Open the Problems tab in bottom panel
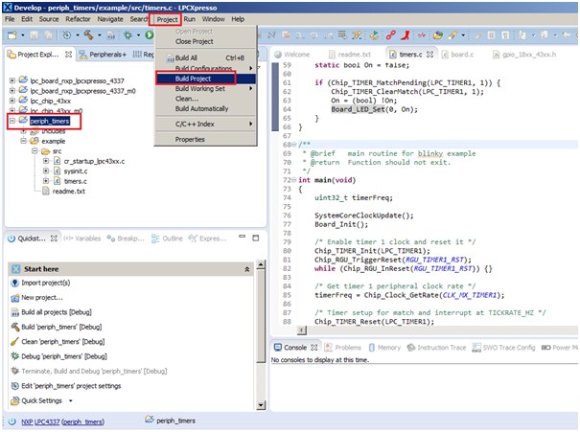Viewport: 580px width, 432px height. point(347,347)
